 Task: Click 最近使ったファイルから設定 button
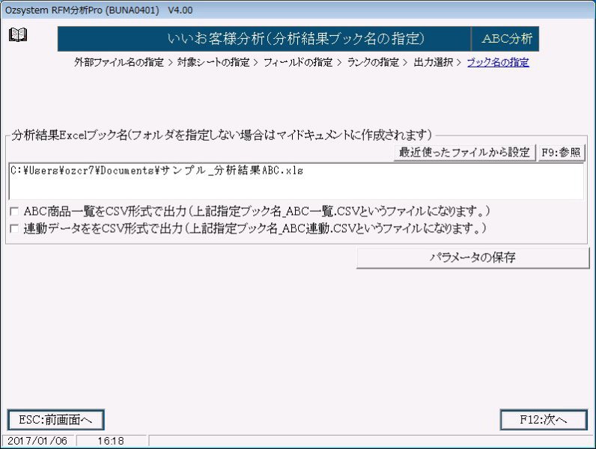click(464, 153)
